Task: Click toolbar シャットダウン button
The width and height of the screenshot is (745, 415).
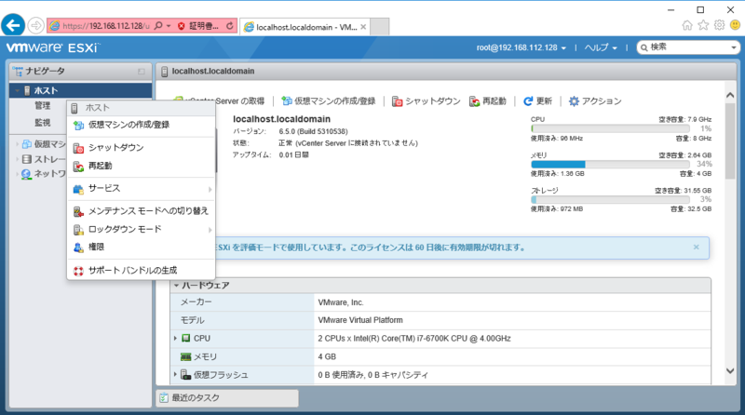Action: click(427, 101)
